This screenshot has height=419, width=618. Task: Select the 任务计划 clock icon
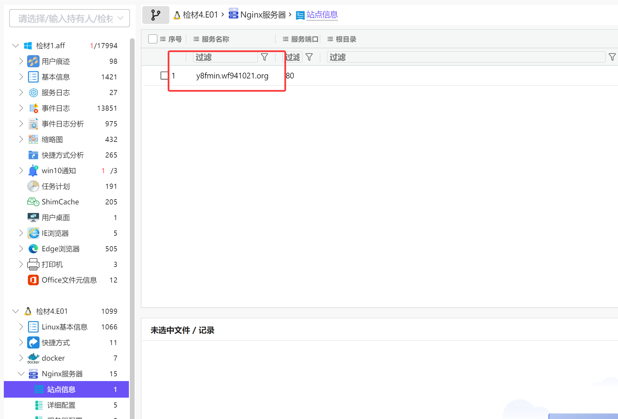pos(33,186)
